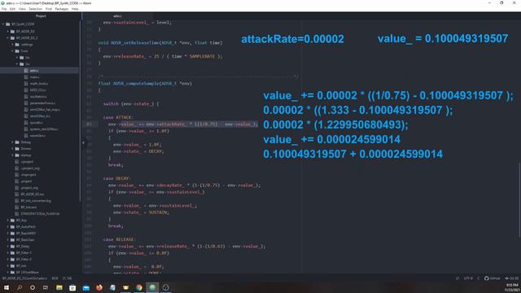
Task: Open the Packages menu
Action: click(62, 9)
